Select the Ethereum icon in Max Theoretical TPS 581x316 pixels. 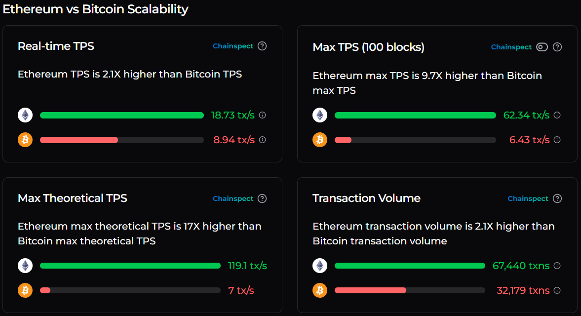tap(25, 265)
